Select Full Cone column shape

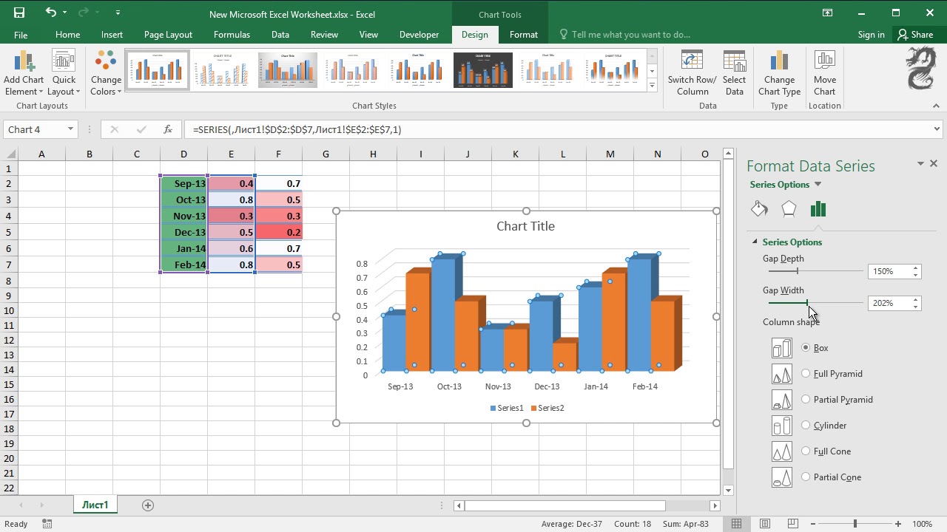[806, 451]
